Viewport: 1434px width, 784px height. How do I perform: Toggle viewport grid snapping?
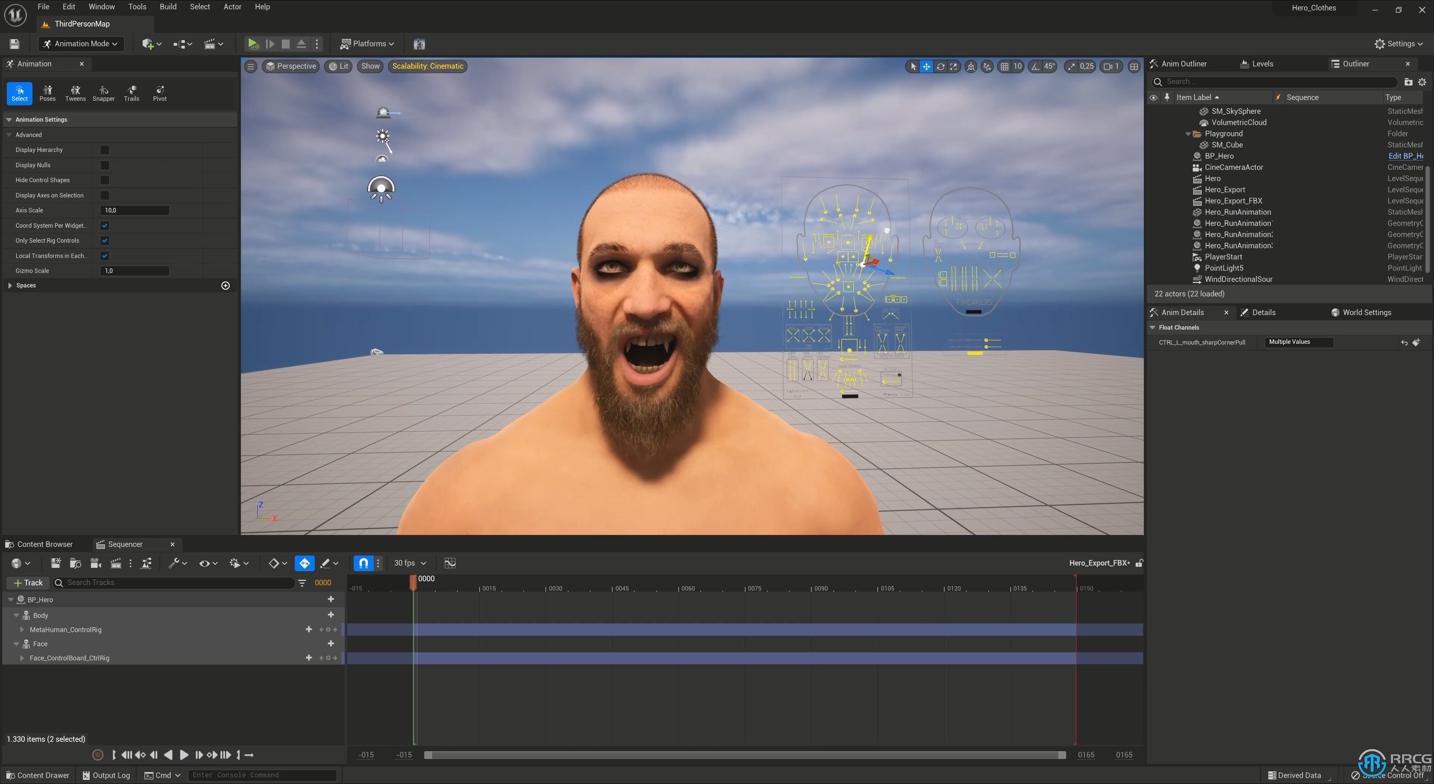[1004, 66]
